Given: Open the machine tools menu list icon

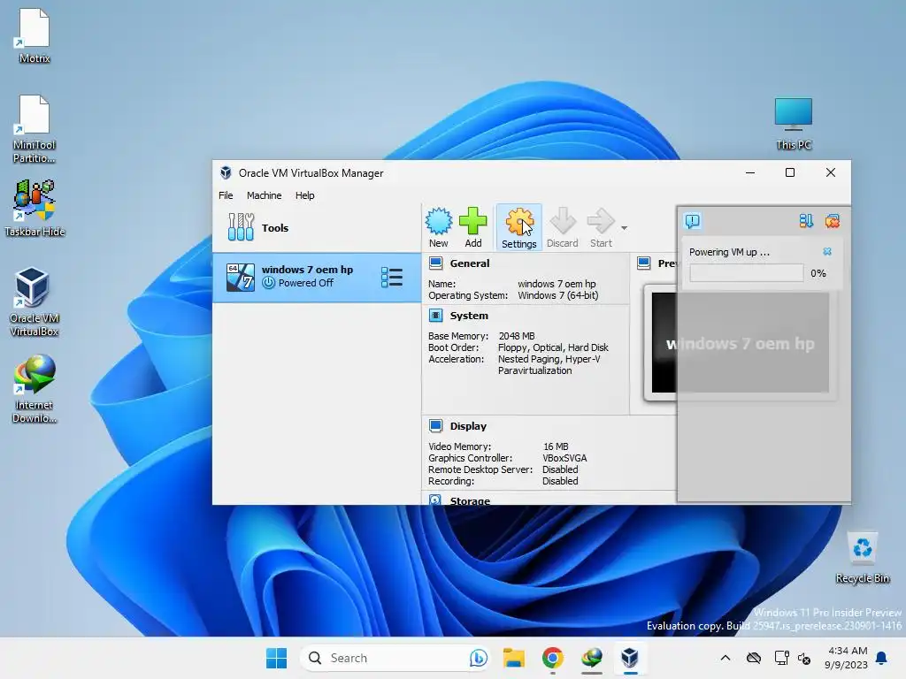Looking at the screenshot, I should coord(392,277).
